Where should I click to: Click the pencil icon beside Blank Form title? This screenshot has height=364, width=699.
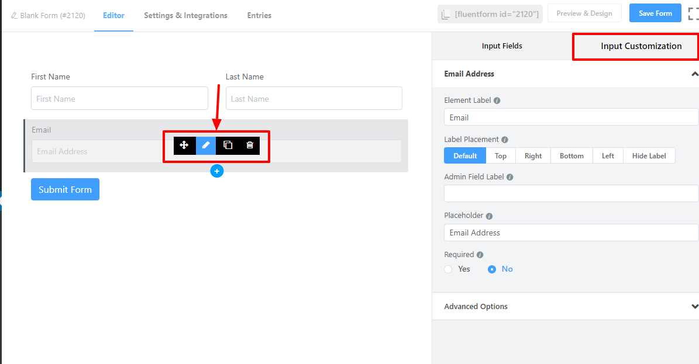coord(14,16)
